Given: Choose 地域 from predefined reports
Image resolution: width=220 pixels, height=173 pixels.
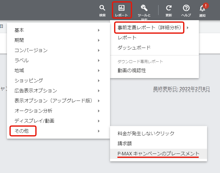Looking at the screenshot, I should [19, 71].
